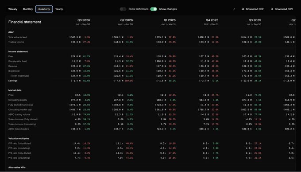Image resolution: width=301 pixels, height=172 pixels.
Task: Click the AERO token holders row label
Action: point(19,129)
